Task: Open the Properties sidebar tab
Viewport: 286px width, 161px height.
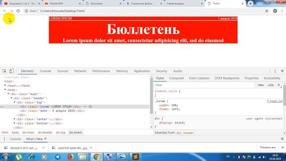Action: (252, 78)
